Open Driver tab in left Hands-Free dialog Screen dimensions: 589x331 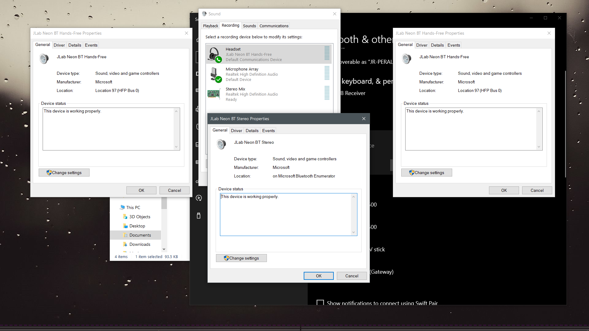point(59,45)
